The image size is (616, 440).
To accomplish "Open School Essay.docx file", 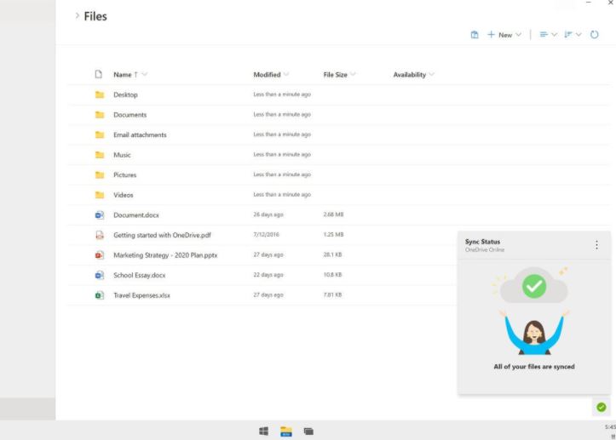I will [139, 275].
